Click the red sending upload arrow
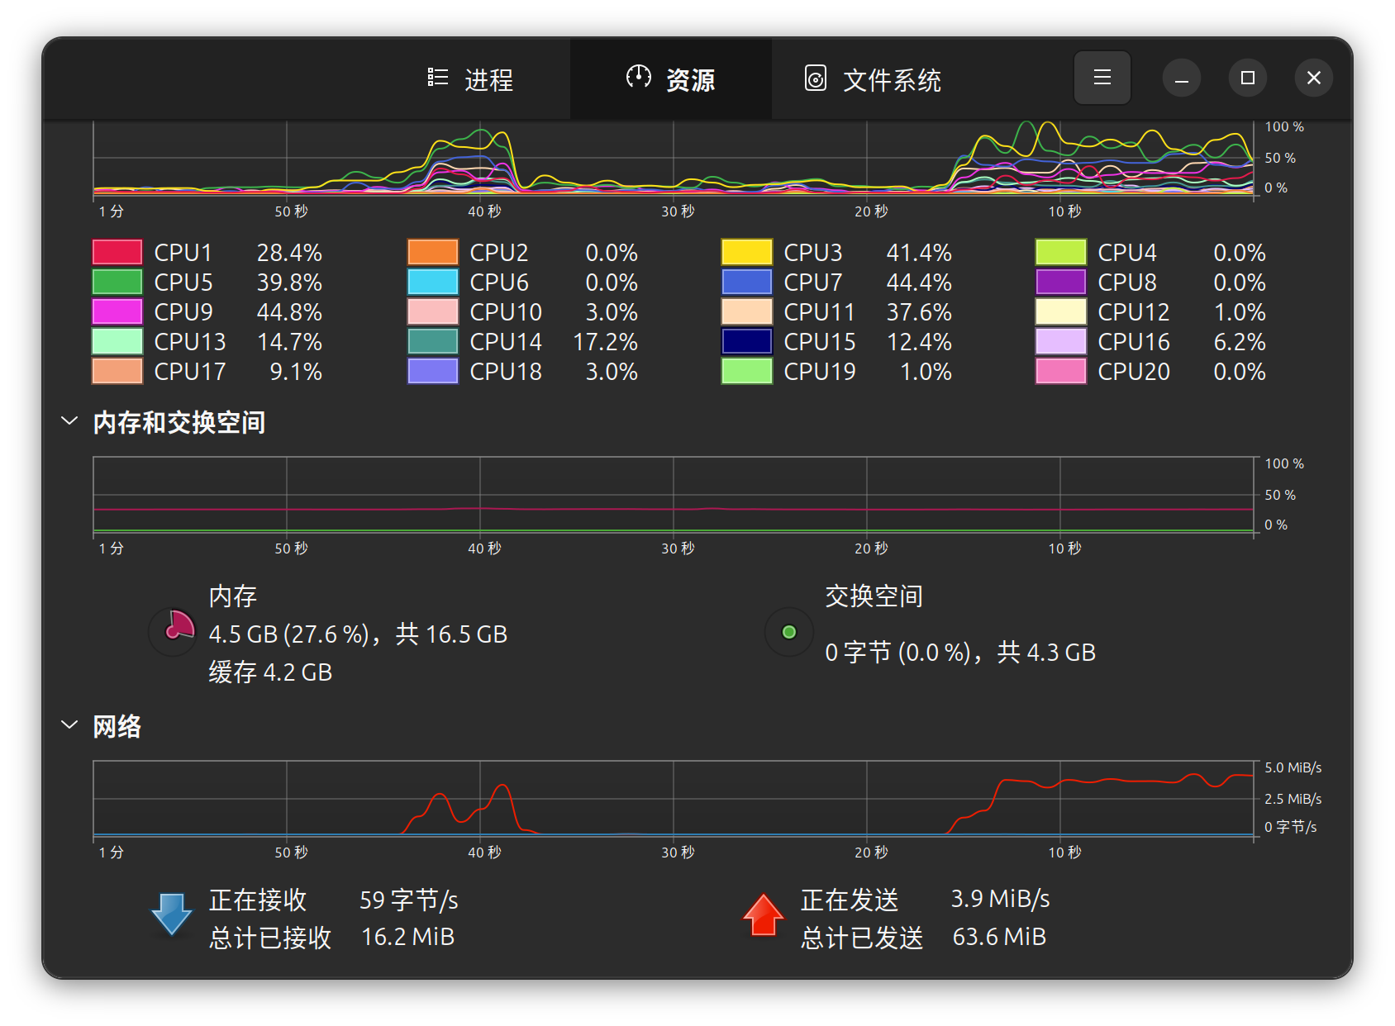This screenshot has width=1395, height=1026. (763, 914)
